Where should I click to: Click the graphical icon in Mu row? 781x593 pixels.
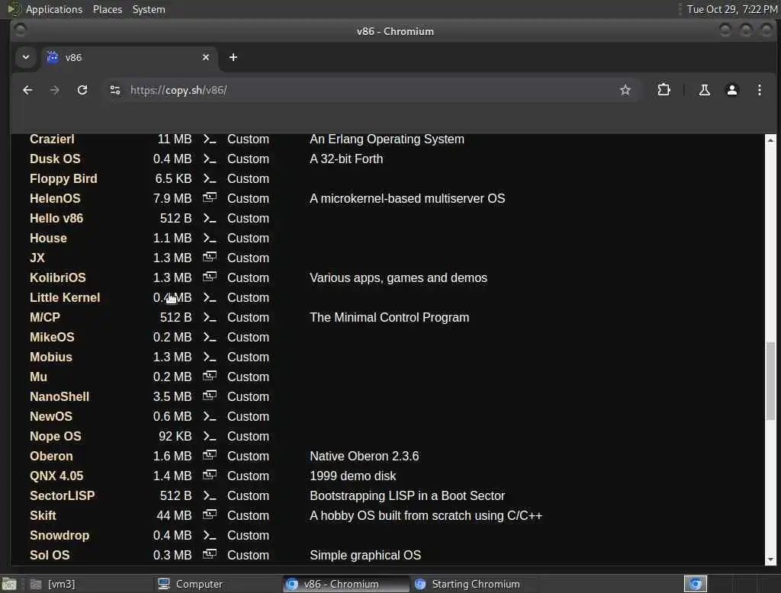(x=210, y=376)
